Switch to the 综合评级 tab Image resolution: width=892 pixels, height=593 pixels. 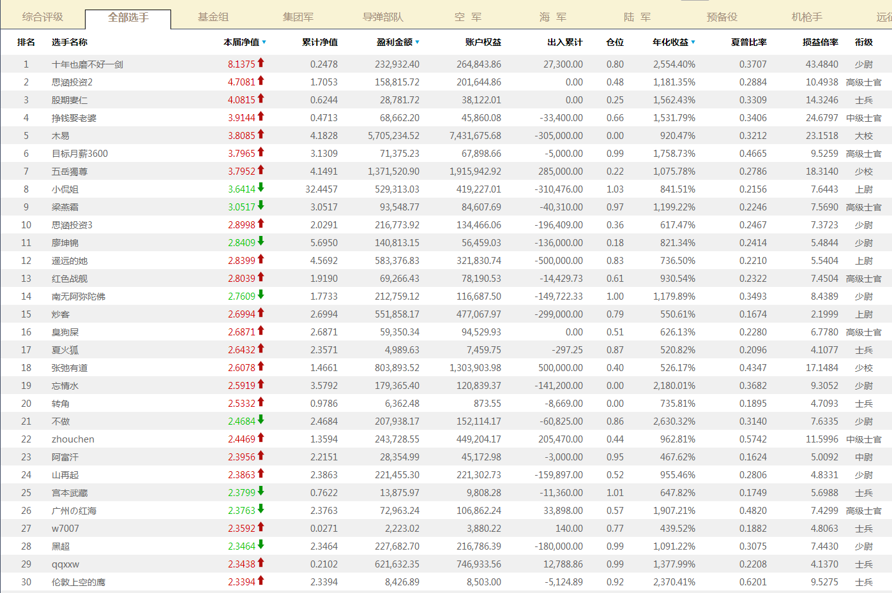[x=43, y=17]
